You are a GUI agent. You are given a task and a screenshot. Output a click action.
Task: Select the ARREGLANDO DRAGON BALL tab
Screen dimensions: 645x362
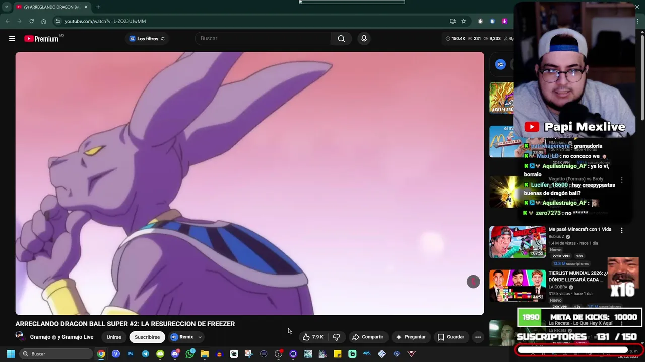tap(51, 7)
